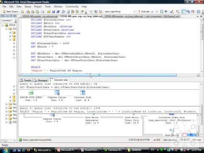
Task: Select the STEVE server icon in Object Explorer
Action: (x=6, y=25)
